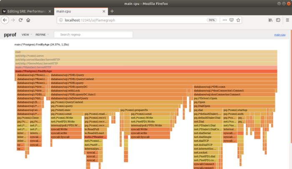Viewport: 292px width, 169px height.
Task: Follow the 'main cpu' link at top right
Action: [x=280, y=35]
